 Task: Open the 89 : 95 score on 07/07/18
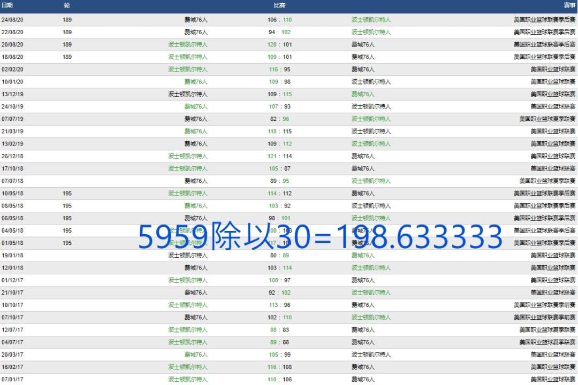(x=279, y=181)
